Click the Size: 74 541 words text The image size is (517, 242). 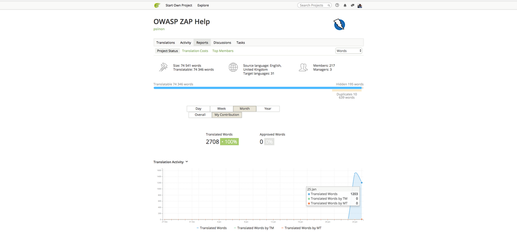187,65
